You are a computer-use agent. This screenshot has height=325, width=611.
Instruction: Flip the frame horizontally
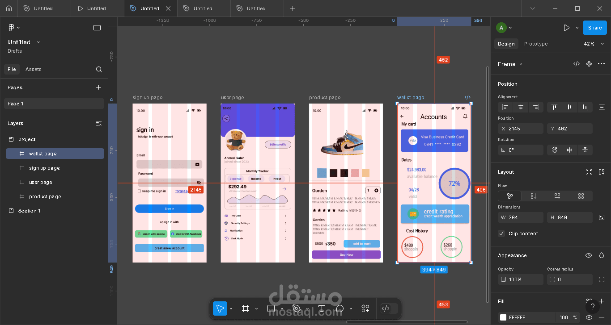pos(569,150)
